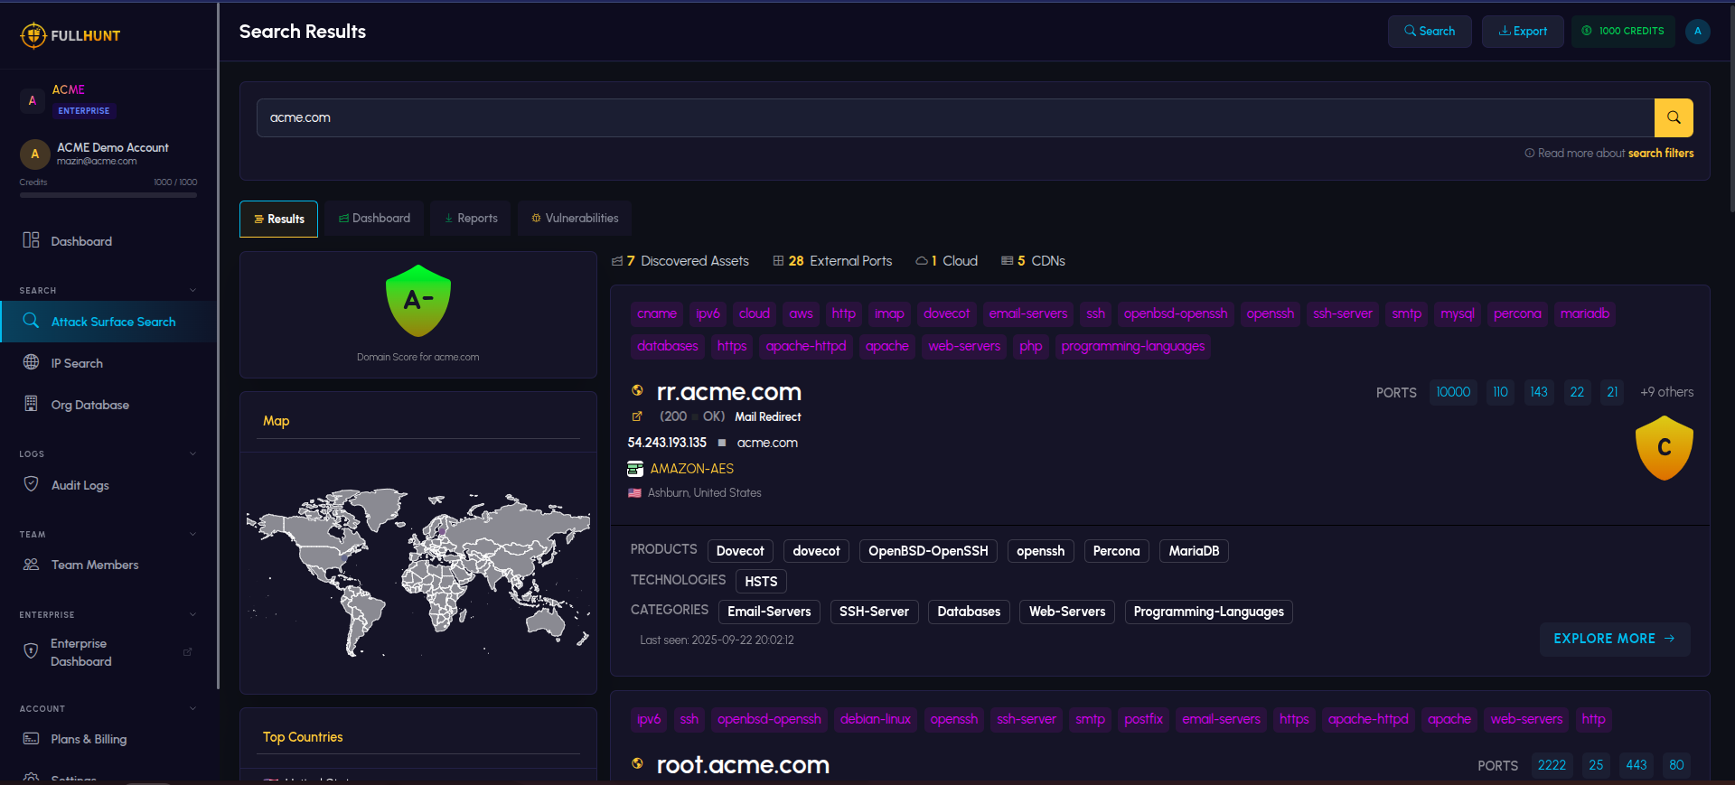The image size is (1735, 785).
Task: Click the ACME organization avatar icon
Action: pos(33,100)
